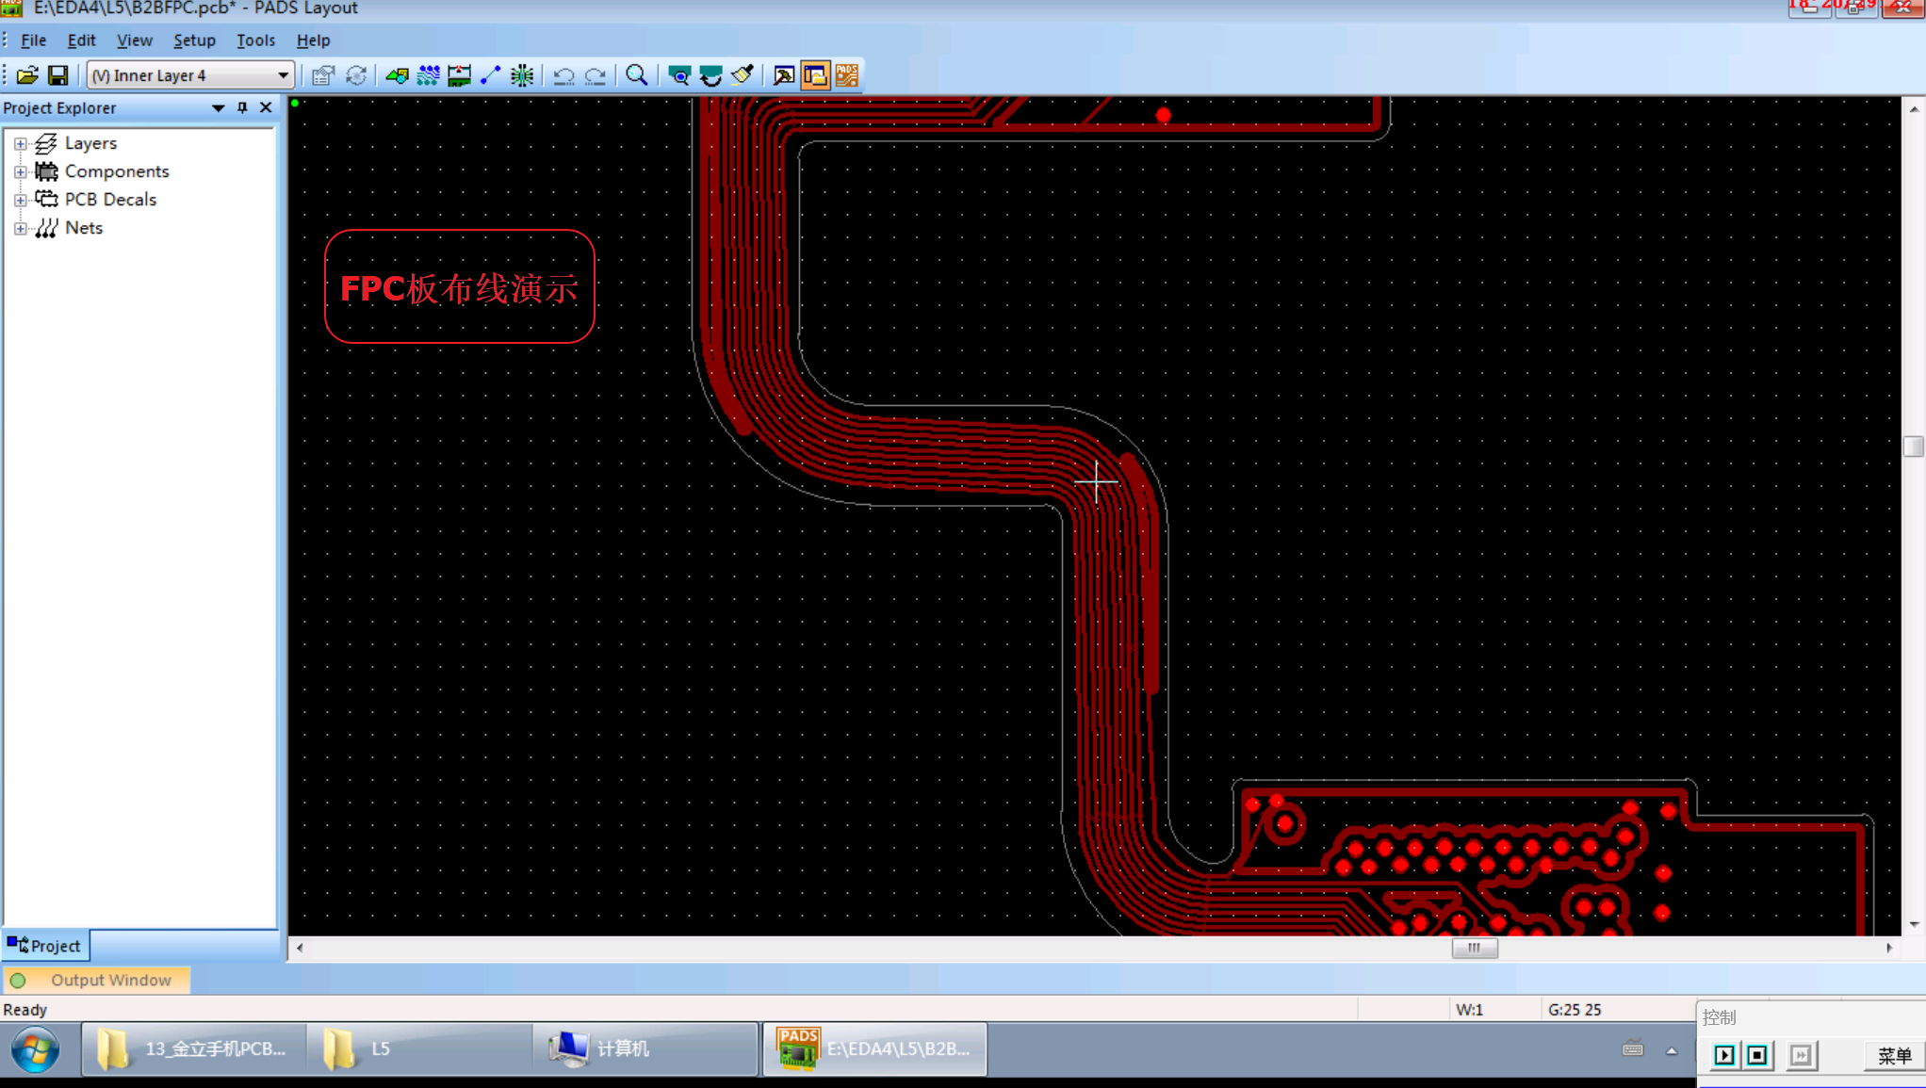Click the Cycle toolbar icon
This screenshot has width=1926, height=1088.
(356, 75)
